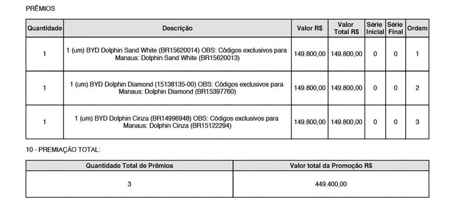Select the Série Inicial column header
Viewport: 455px width, 208px height.
coord(375,28)
